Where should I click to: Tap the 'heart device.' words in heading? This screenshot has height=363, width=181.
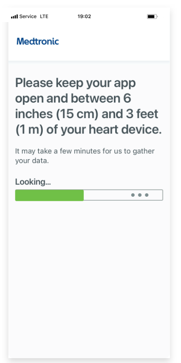click(125, 130)
